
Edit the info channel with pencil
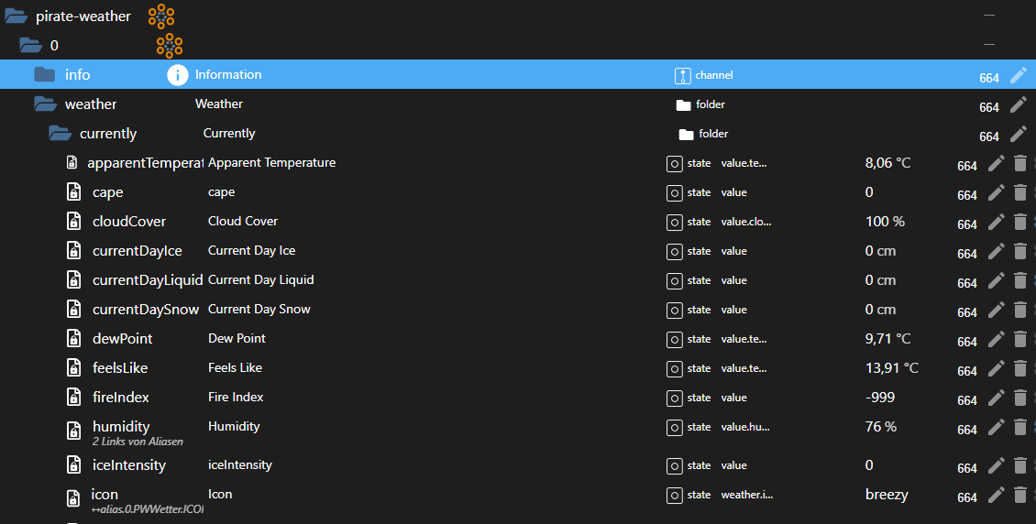[x=1018, y=75]
